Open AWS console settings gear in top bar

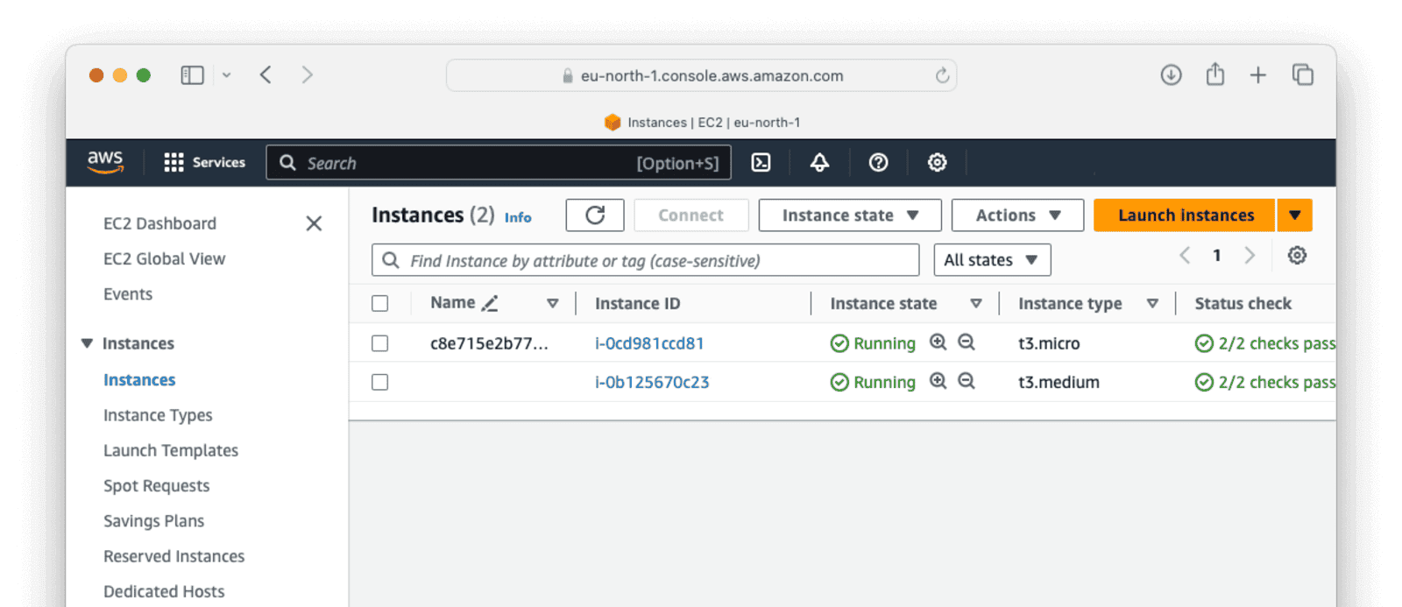pyautogui.click(x=937, y=162)
